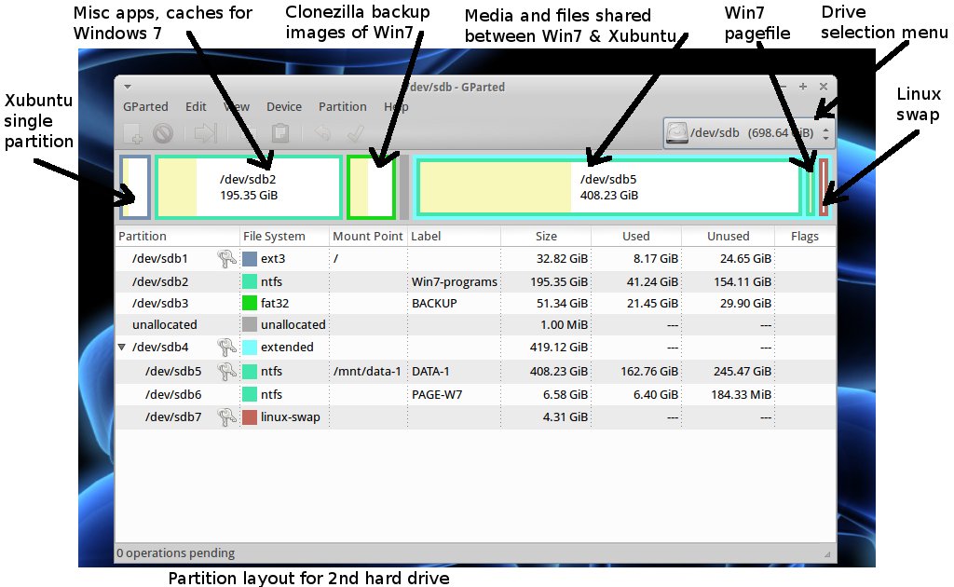
Task: Click the 1.00 MiB size cell
Action: (x=564, y=325)
